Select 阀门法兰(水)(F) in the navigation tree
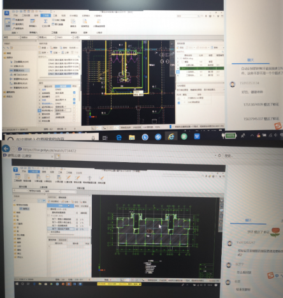 pos(18,75)
